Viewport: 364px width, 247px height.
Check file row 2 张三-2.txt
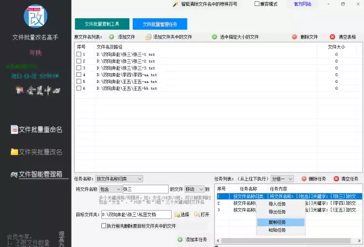[x=79, y=61]
